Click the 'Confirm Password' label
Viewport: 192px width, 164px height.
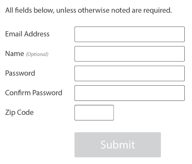click(34, 93)
